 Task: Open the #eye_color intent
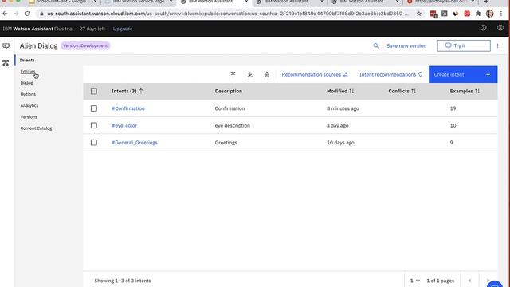click(x=124, y=125)
